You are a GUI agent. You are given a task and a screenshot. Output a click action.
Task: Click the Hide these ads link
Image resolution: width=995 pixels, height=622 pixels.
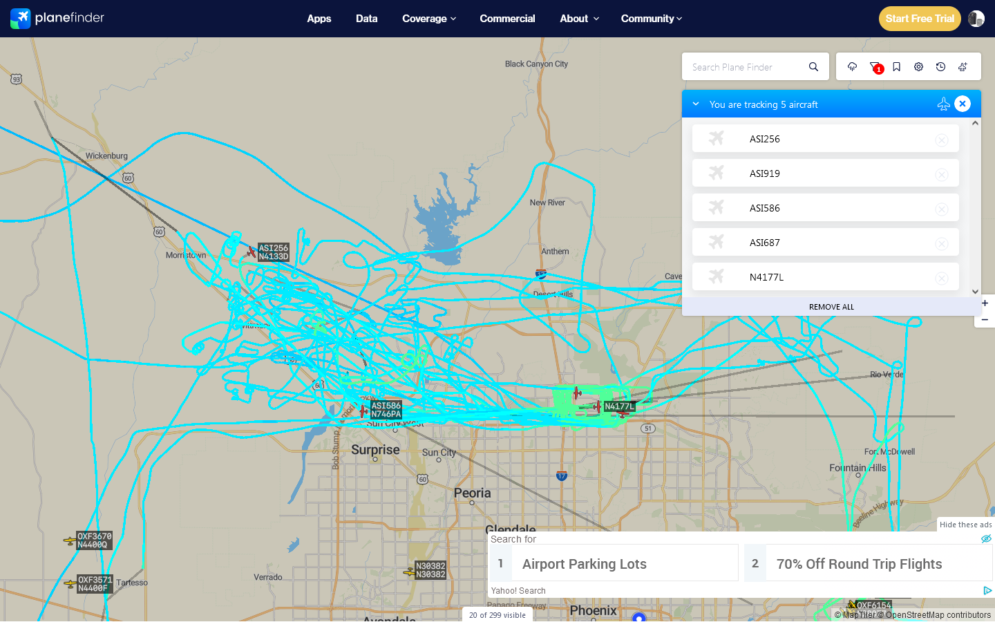click(x=965, y=525)
